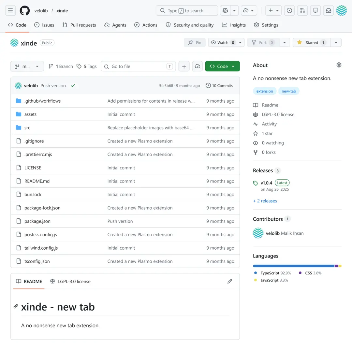
Task: Click the velolib owner breadcrumb link
Action: pos(41,10)
